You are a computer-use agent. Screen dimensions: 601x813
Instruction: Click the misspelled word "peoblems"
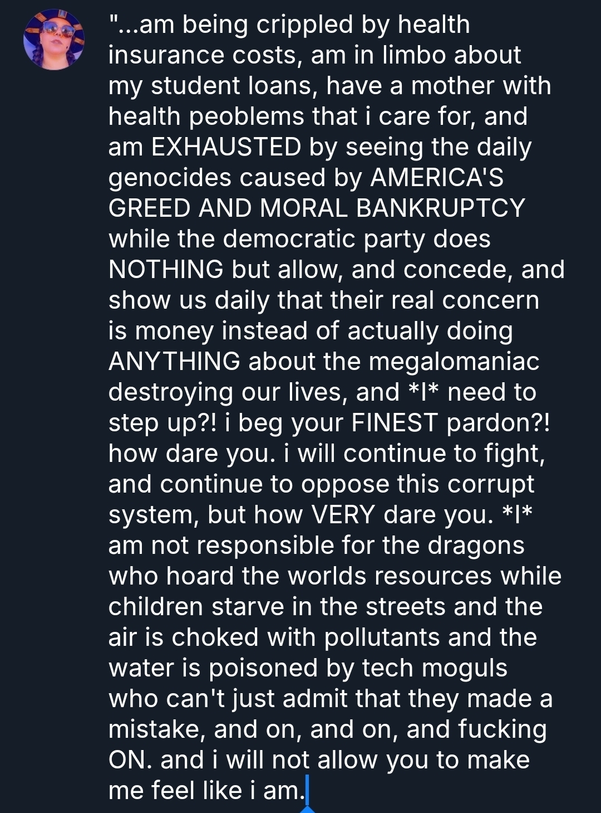click(247, 116)
